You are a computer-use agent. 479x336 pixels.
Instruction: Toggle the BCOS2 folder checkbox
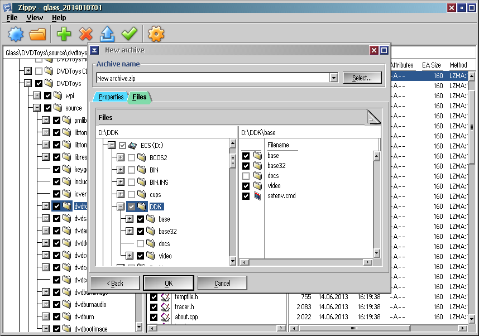point(131,158)
